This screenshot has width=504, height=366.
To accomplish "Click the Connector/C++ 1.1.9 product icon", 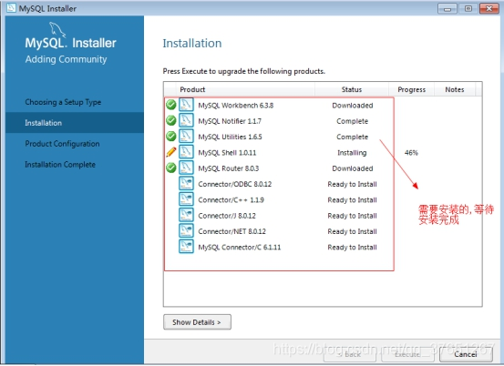I will point(186,199).
